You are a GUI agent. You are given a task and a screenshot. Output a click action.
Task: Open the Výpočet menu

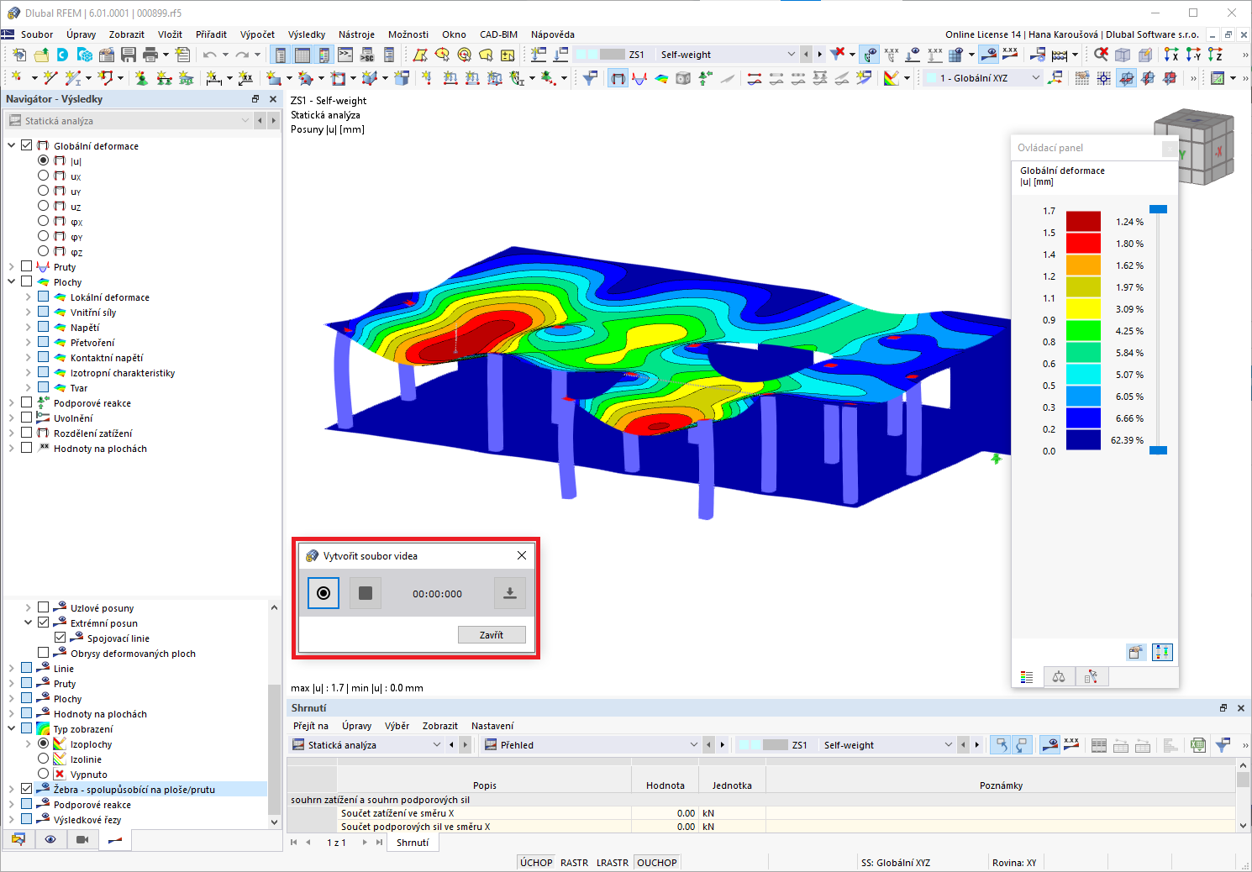click(257, 34)
